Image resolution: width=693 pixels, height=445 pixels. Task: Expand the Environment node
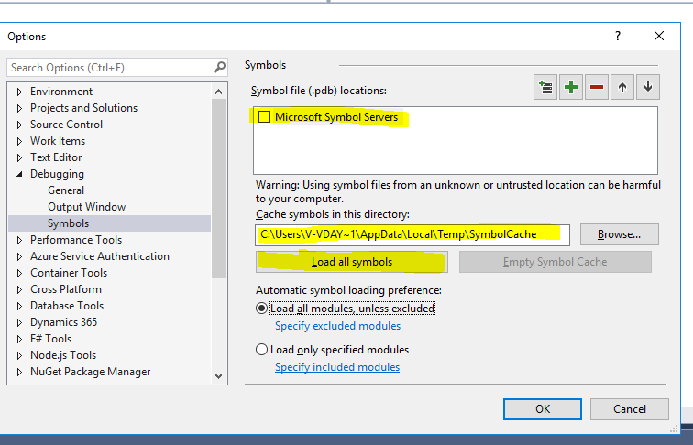[x=19, y=92]
